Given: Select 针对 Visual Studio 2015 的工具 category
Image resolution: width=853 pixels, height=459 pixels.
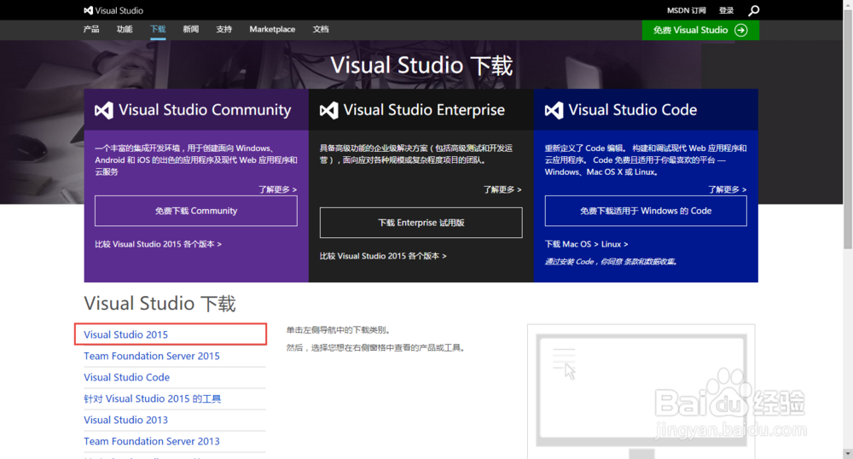Looking at the screenshot, I should 153,398.
